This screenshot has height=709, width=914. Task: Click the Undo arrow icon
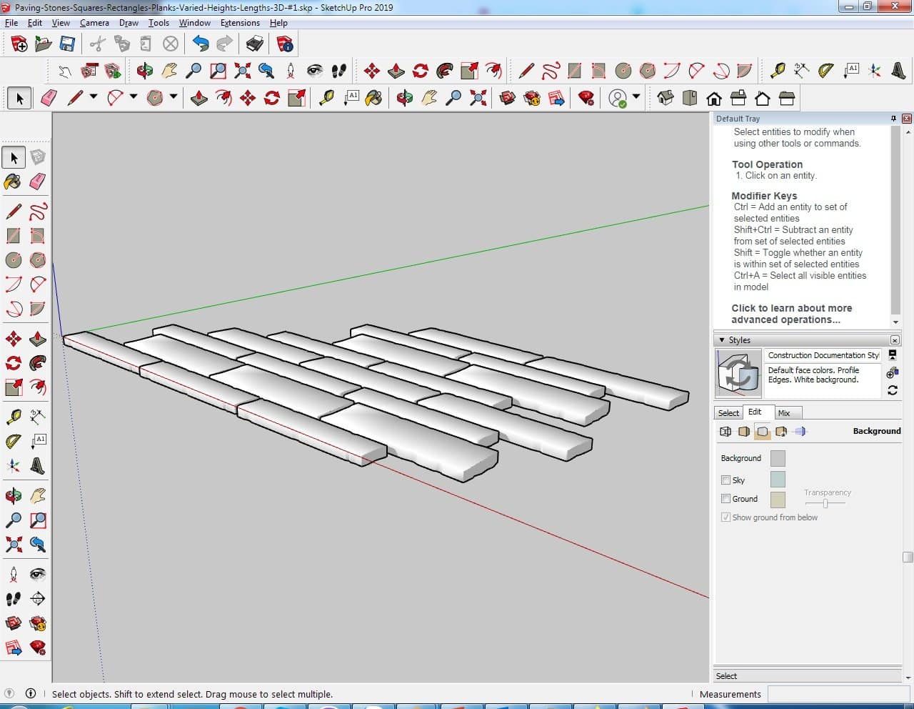coord(201,44)
